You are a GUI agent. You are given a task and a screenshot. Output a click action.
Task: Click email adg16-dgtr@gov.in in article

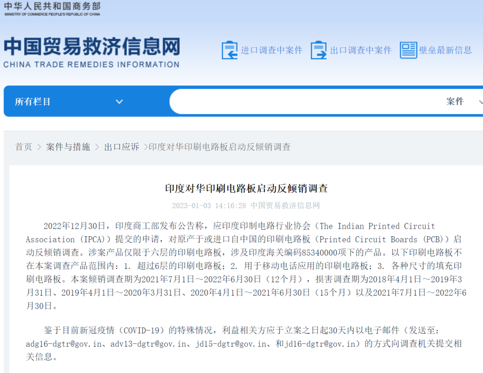64,344
